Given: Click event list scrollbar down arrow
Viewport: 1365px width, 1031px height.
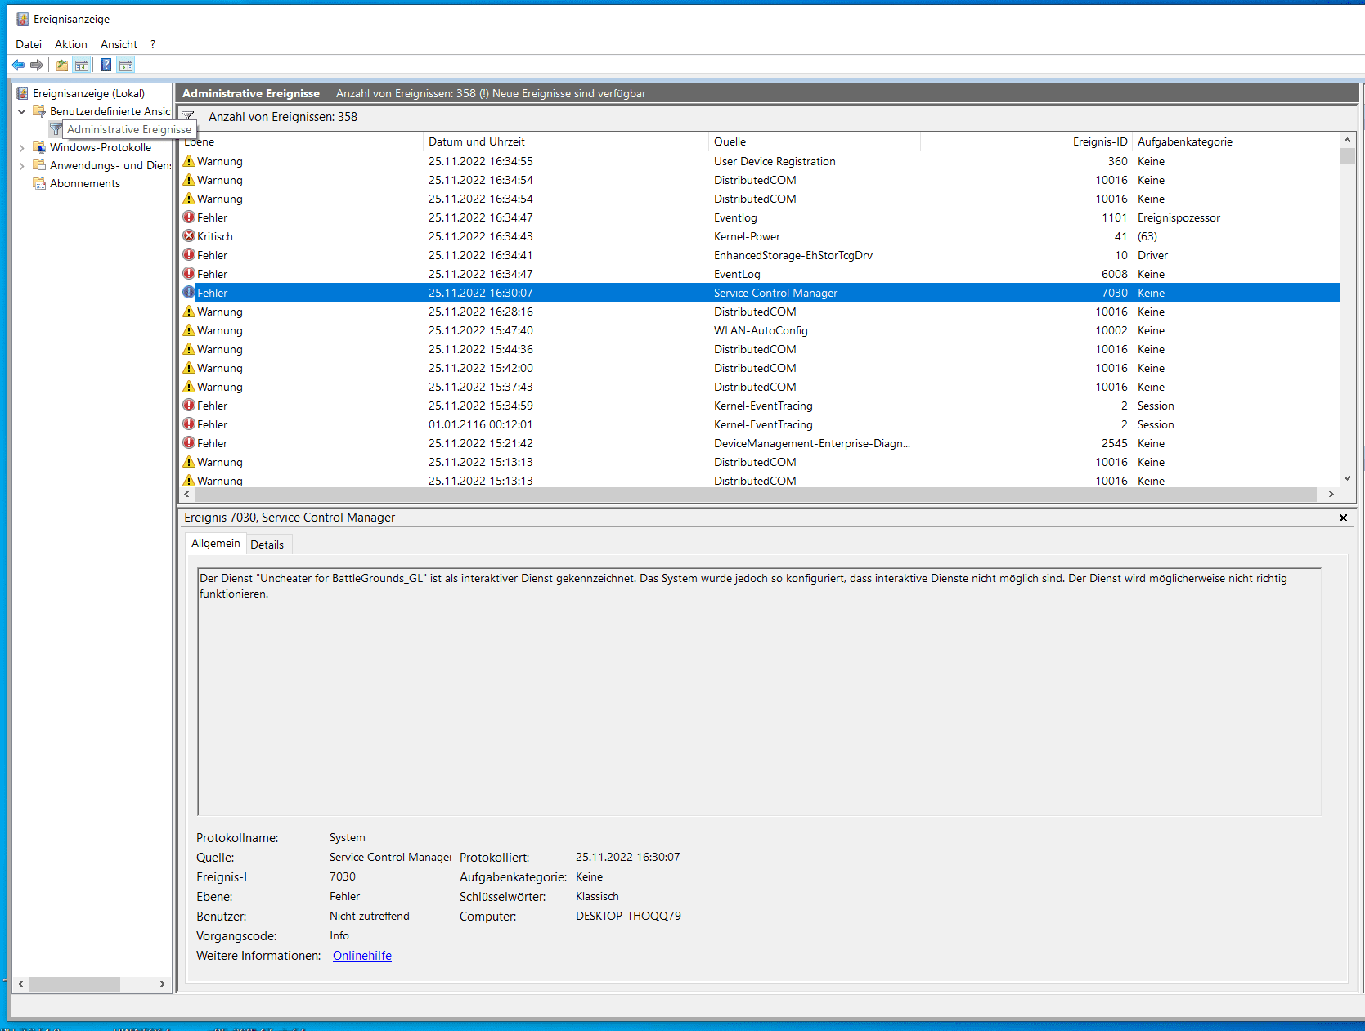Looking at the screenshot, I should (1348, 478).
